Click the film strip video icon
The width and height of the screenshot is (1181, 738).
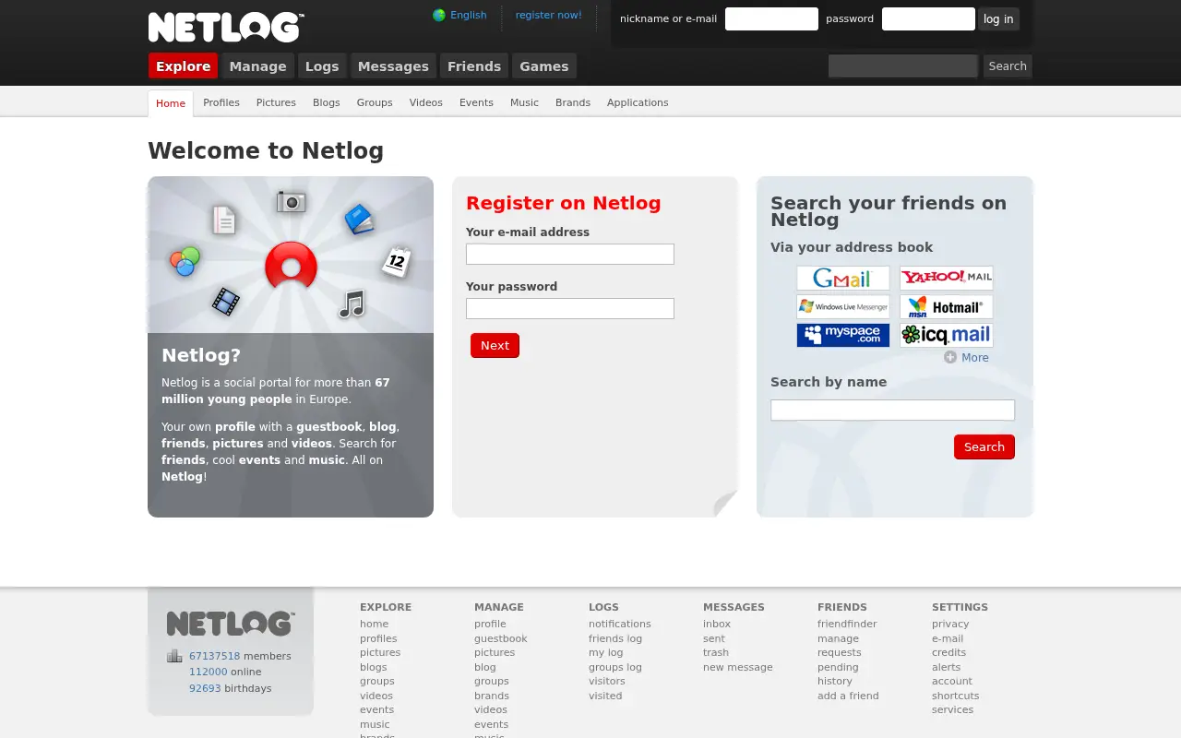coord(226,301)
